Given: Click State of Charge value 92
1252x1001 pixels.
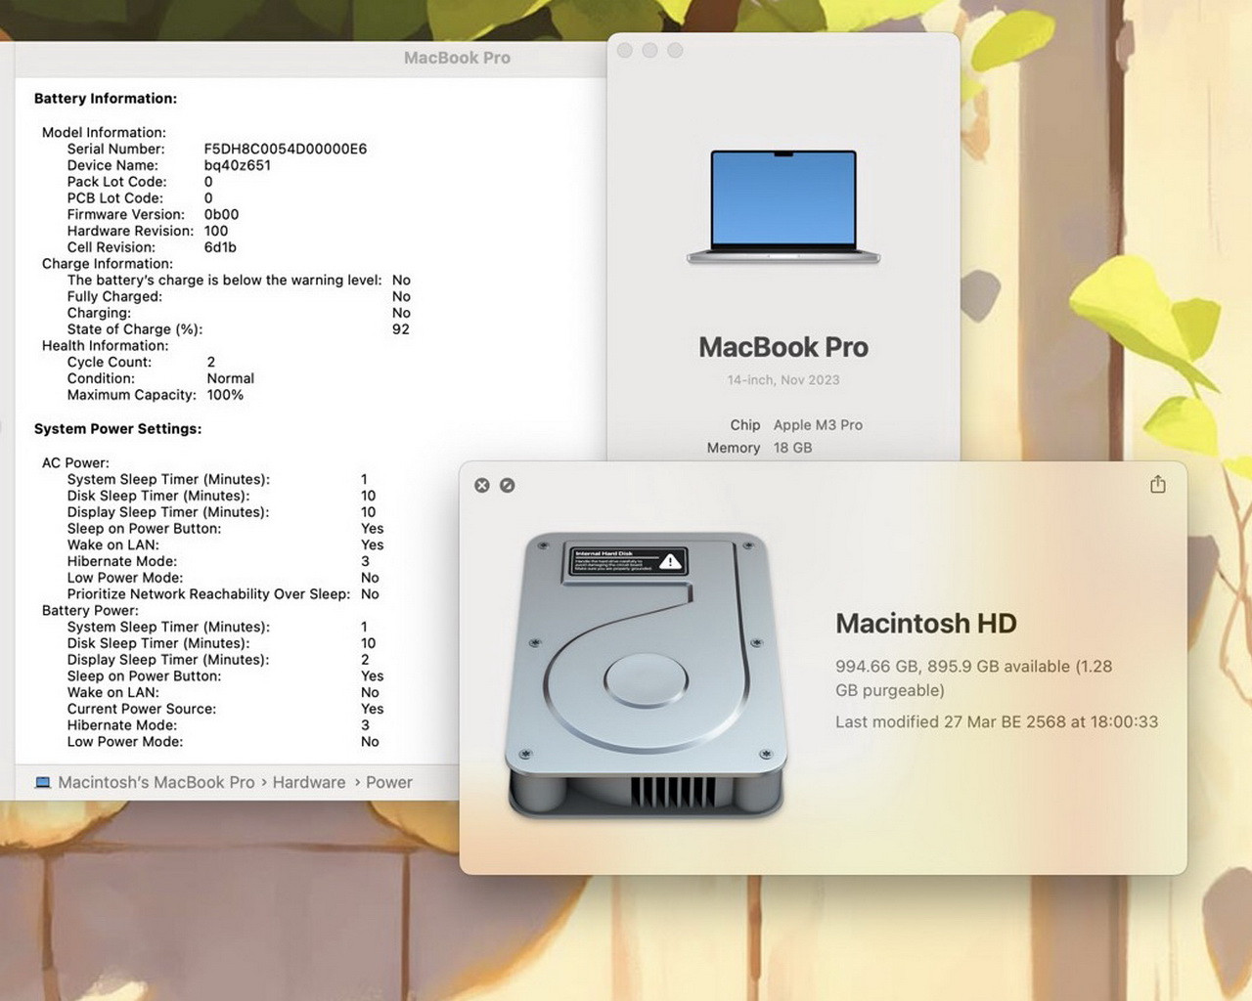Looking at the screenshot, I should coord(401,329).
